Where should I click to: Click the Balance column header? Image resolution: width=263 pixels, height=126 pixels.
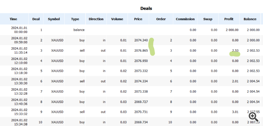click(x=250, y=19)
